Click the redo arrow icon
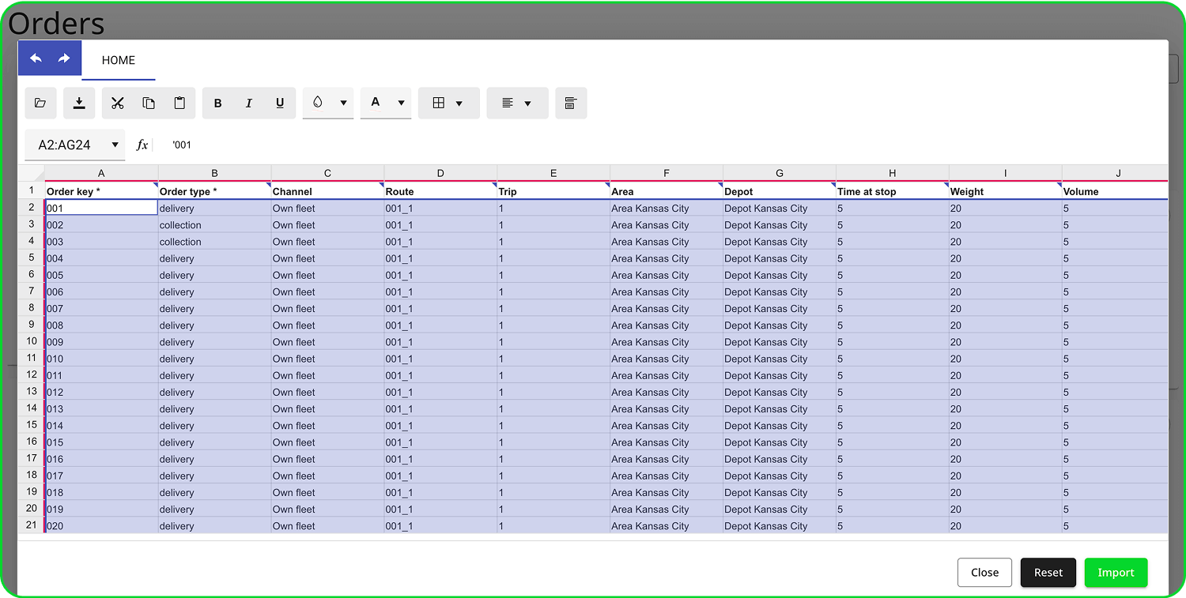This screenshot has height=598, width=1186. click(64, 58)
